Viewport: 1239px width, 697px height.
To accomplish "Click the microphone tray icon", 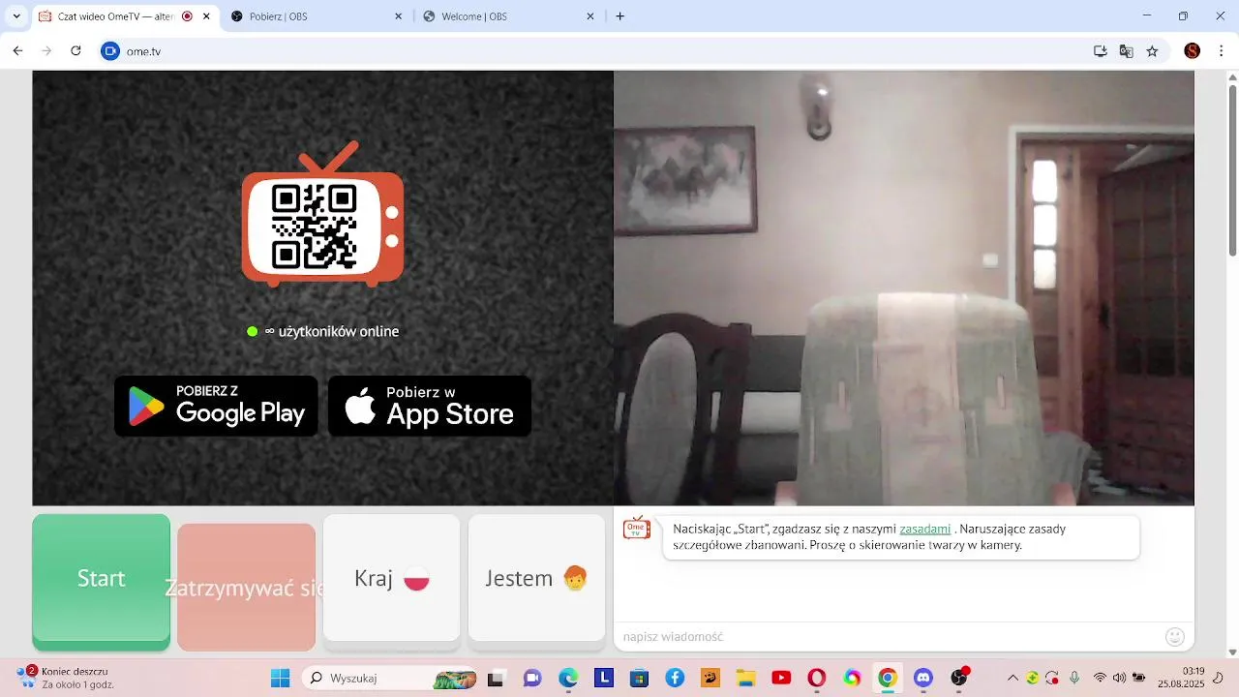I will 1074,678.
